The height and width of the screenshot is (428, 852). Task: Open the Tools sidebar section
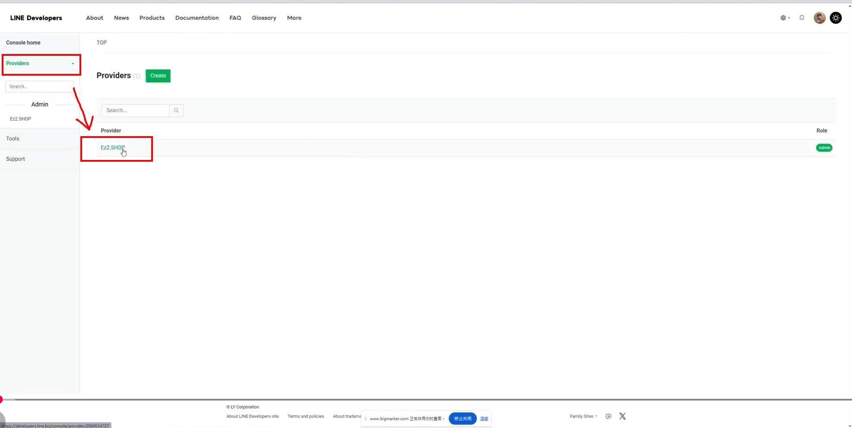coord(13,139)
